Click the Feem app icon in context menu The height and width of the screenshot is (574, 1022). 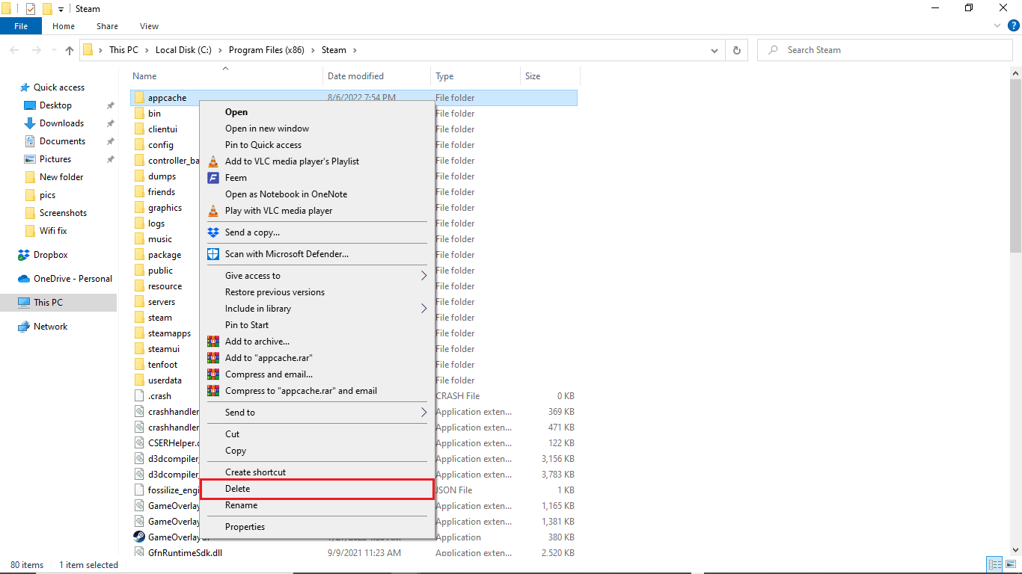pyautogui.click(x=212, y=178)
